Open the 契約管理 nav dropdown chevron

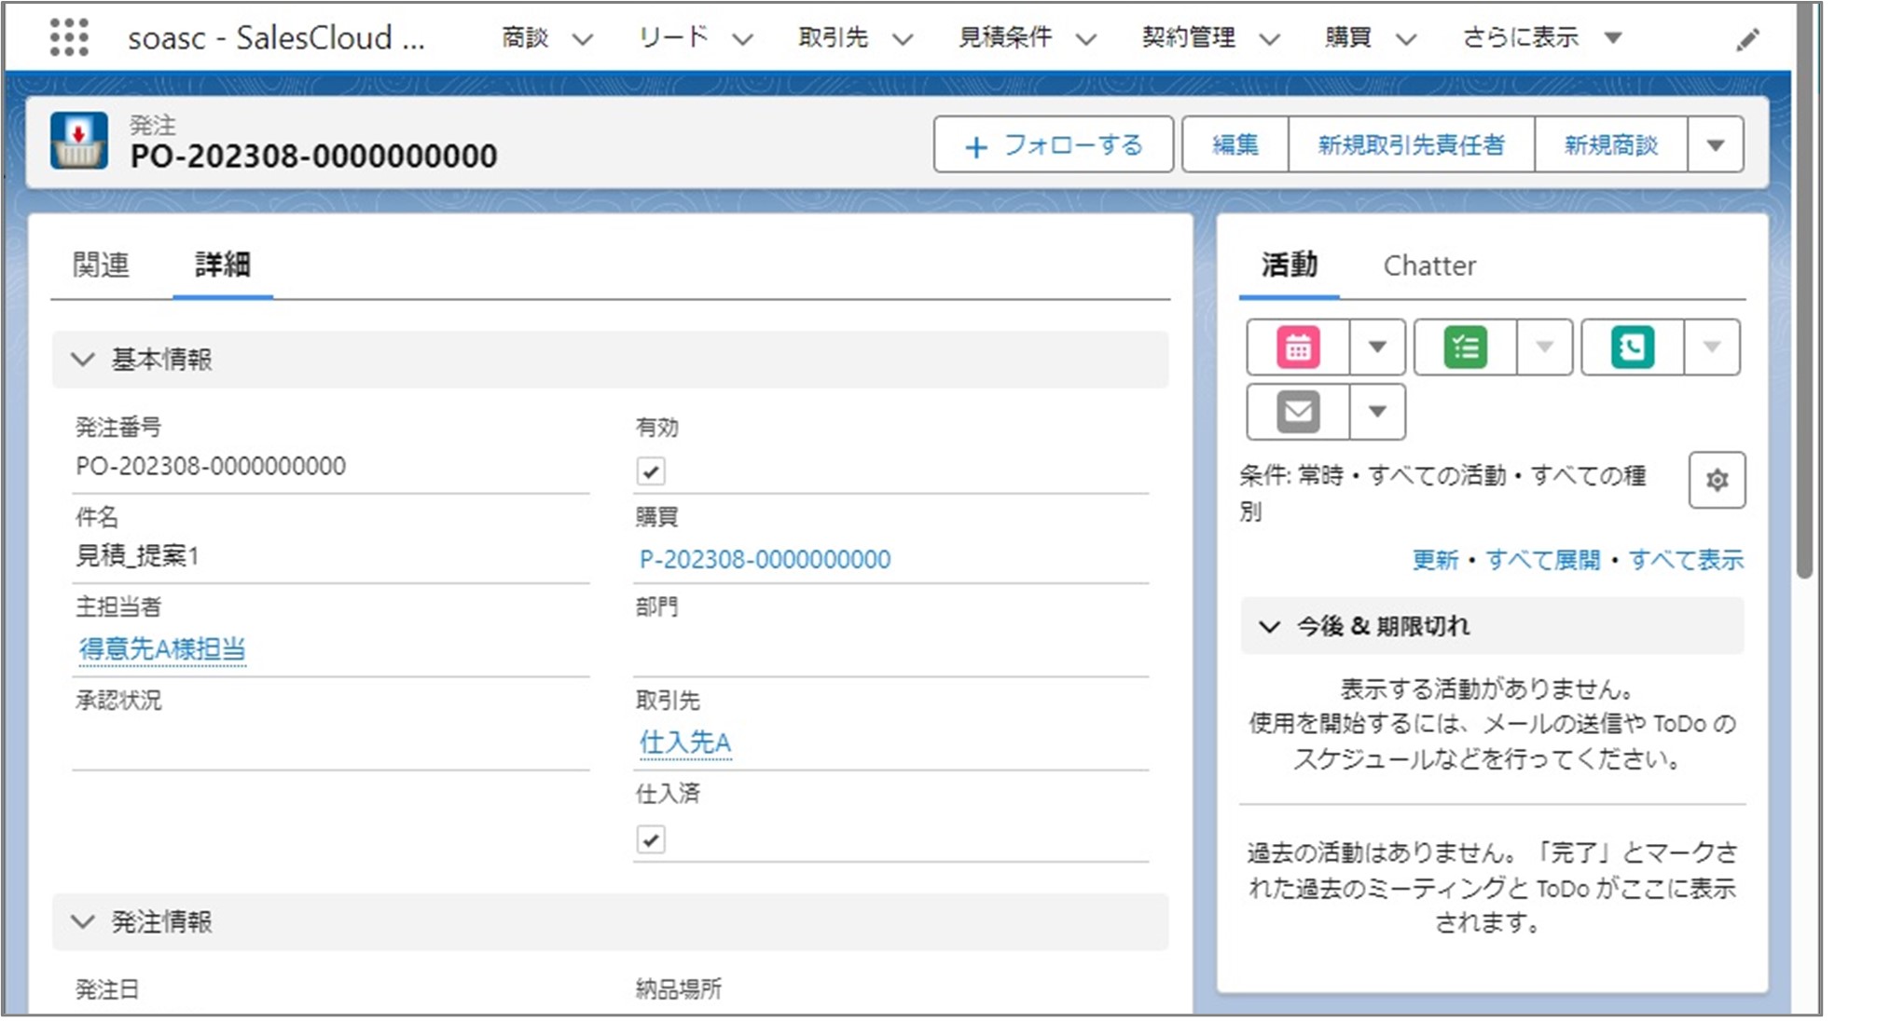1269,39
